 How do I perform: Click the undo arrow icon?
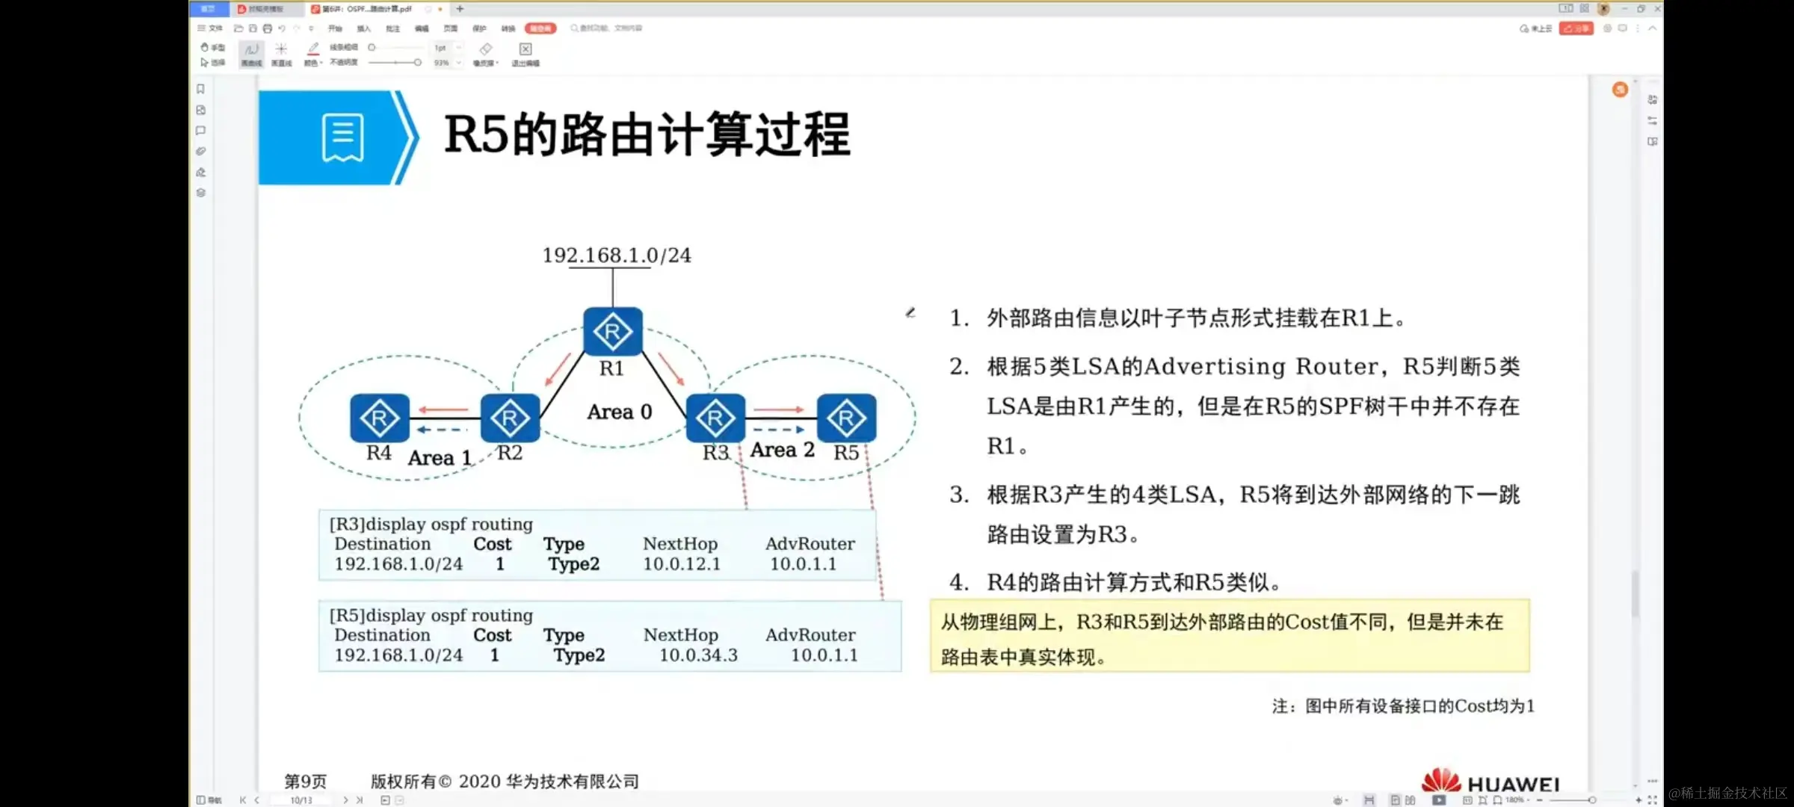pyautogui.click(x=282, y=28)
